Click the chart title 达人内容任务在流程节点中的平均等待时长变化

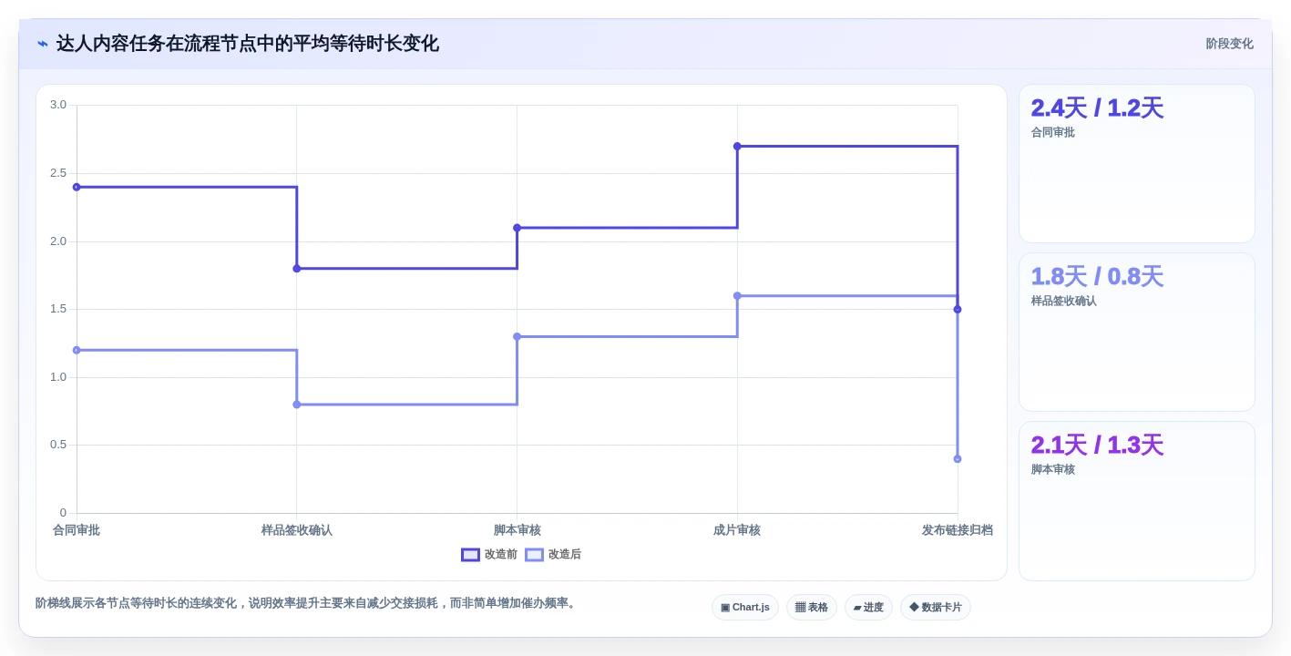(248, 44)
